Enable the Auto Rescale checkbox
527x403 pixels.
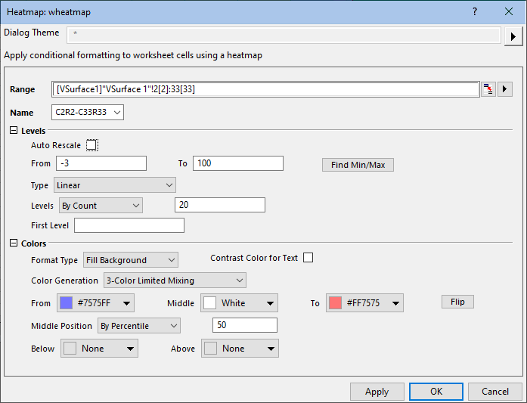pos(92,145)
